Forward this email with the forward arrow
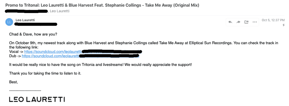289x106 pixels. point(238,22)
